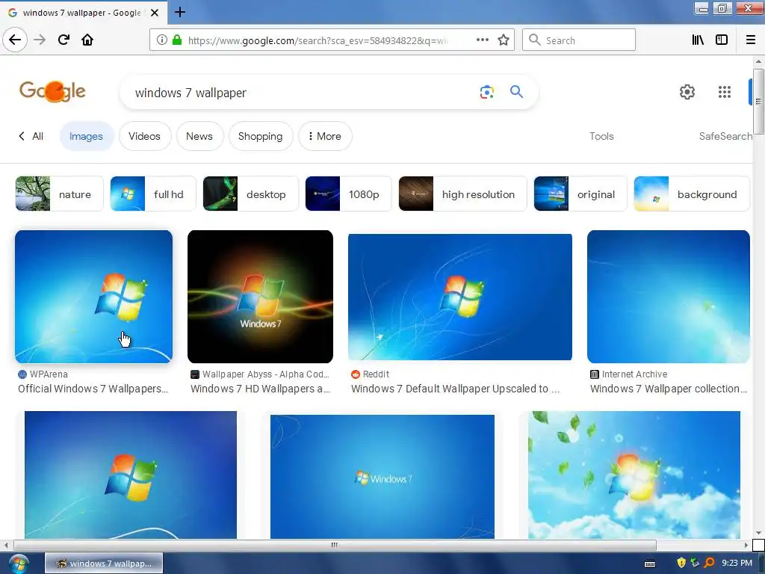Open the Internet Archive wallpaper thumbnail
The height and width of the screenshot is (574, 765).
click(x=669, y=297)
